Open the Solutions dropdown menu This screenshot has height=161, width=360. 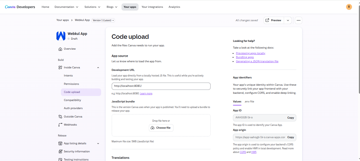[92, 7]
